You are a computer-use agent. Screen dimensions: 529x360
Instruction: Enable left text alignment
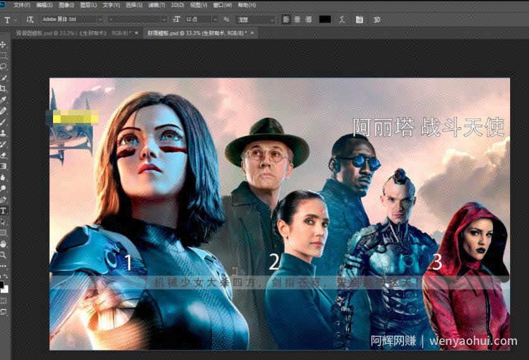286,20
